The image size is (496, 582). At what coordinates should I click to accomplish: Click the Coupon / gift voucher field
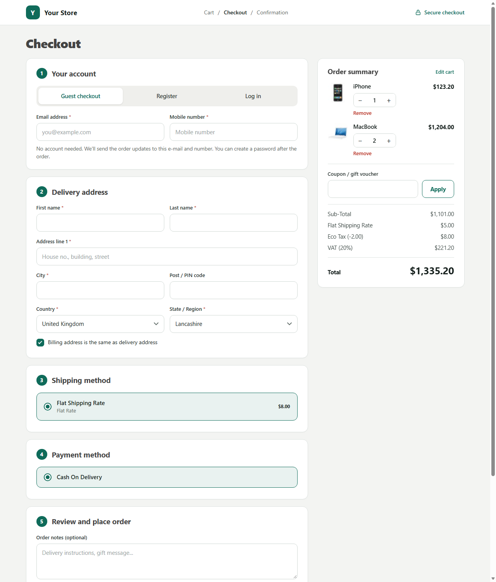coord(373,189)
